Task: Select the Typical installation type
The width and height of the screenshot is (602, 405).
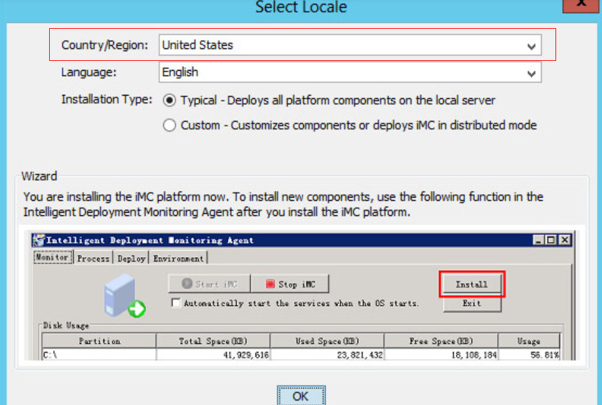Action: coord(170,100)
